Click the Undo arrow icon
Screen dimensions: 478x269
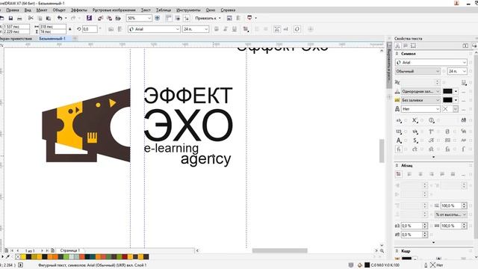point(60,18)
